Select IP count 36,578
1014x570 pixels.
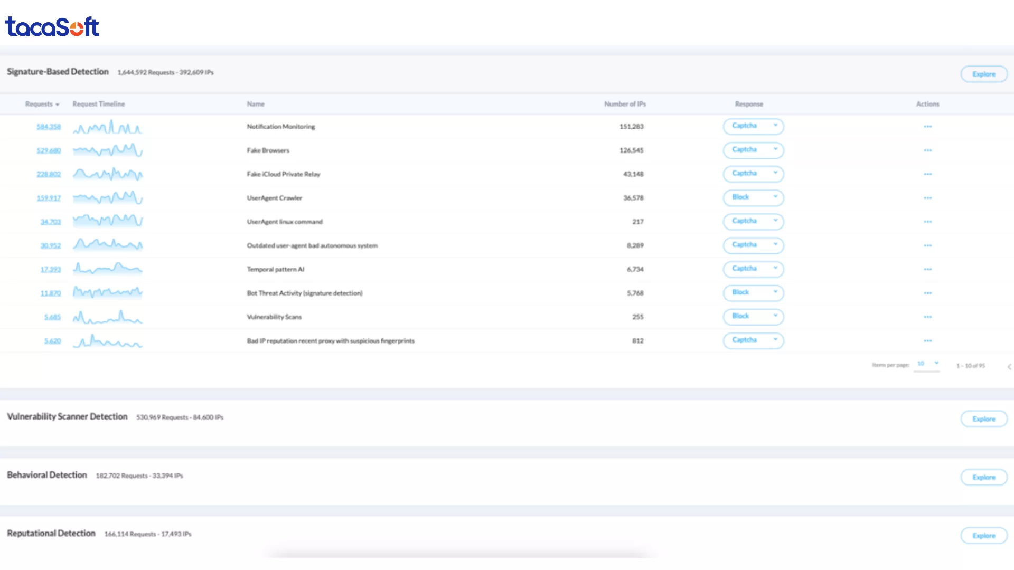tap(633, 198)
